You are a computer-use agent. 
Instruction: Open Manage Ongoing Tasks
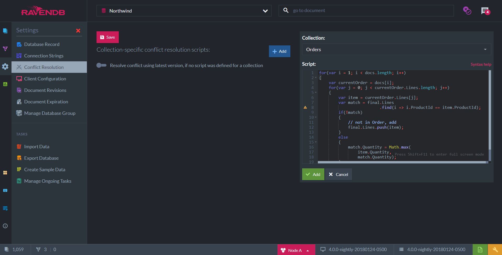point(49,181)
